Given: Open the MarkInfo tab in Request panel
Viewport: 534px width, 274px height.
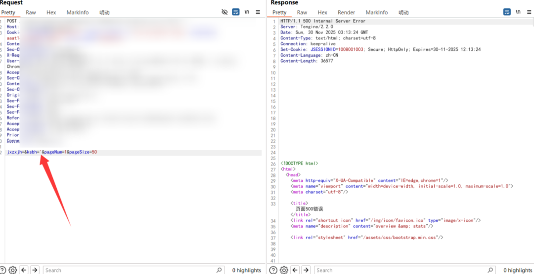Looking at the screenshot, I should [x=77, y=12].
